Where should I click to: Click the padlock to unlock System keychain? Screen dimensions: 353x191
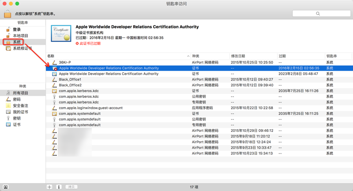8,14
